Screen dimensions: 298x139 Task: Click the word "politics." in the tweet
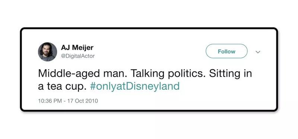tap(186, 73)
